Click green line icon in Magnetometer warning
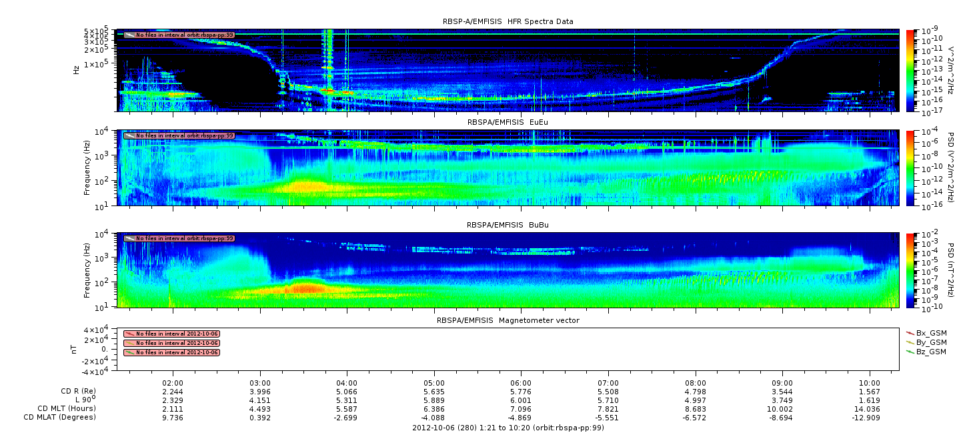 click(129, 352)
